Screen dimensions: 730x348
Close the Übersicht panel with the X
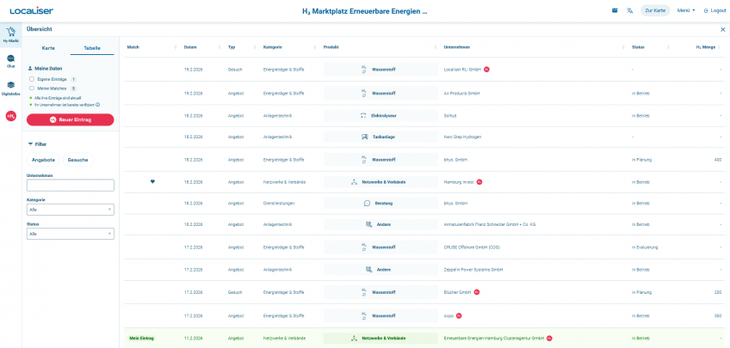tap(722, 29)
